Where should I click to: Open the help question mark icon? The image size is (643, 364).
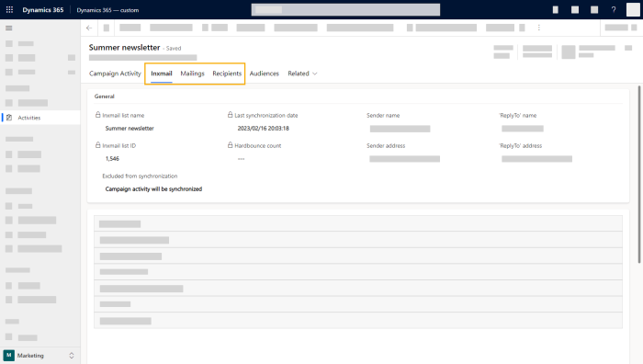click(614, 9)
